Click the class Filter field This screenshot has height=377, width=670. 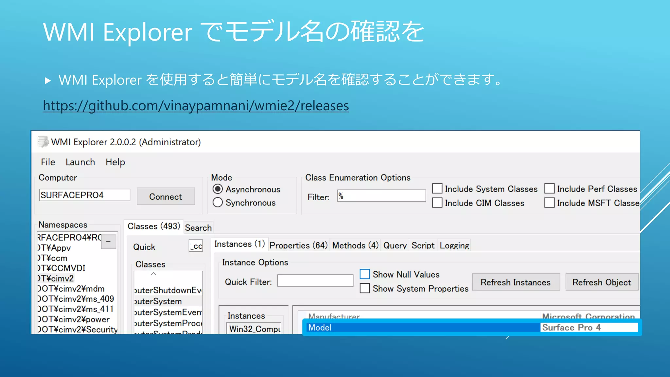point(381,196)
